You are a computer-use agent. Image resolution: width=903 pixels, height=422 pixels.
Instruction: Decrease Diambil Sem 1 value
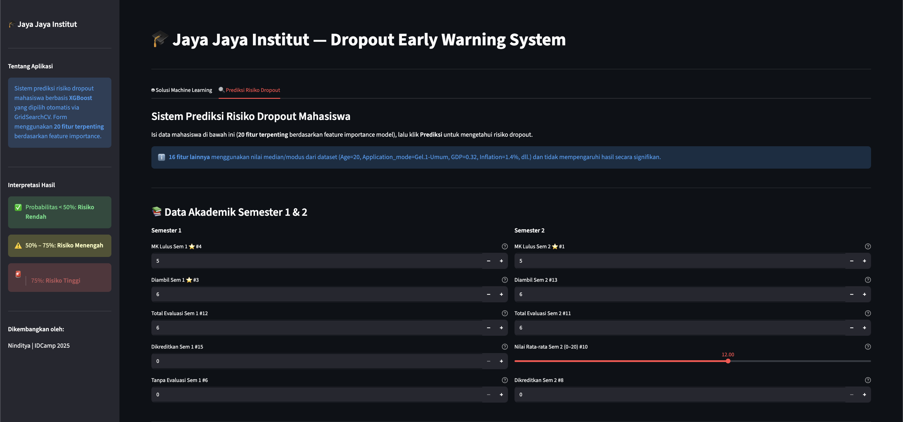[x=488, y=294]
